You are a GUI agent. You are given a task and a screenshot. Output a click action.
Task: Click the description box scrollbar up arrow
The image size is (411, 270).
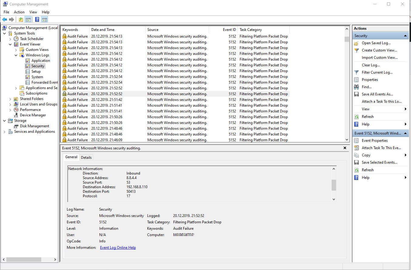(334, 169)
